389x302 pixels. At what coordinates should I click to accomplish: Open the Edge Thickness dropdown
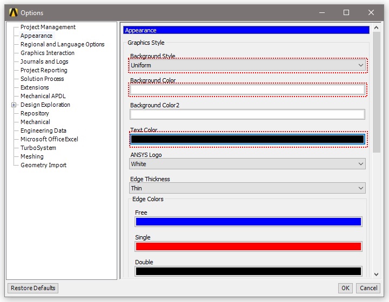click(x=247, y=188)
